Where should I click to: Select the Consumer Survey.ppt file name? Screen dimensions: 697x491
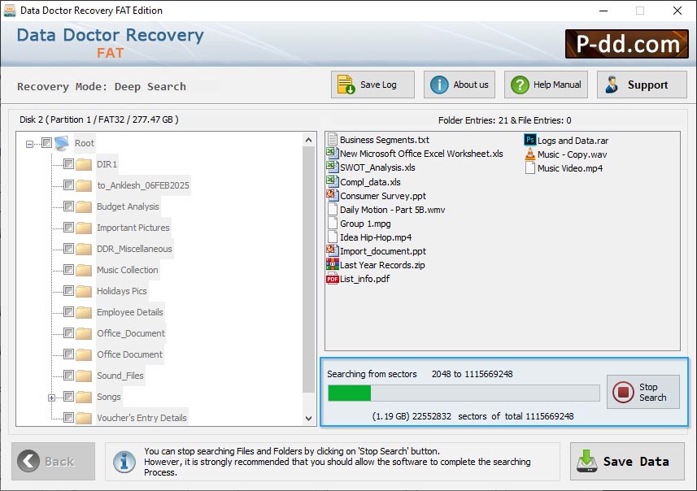point(383,196)
